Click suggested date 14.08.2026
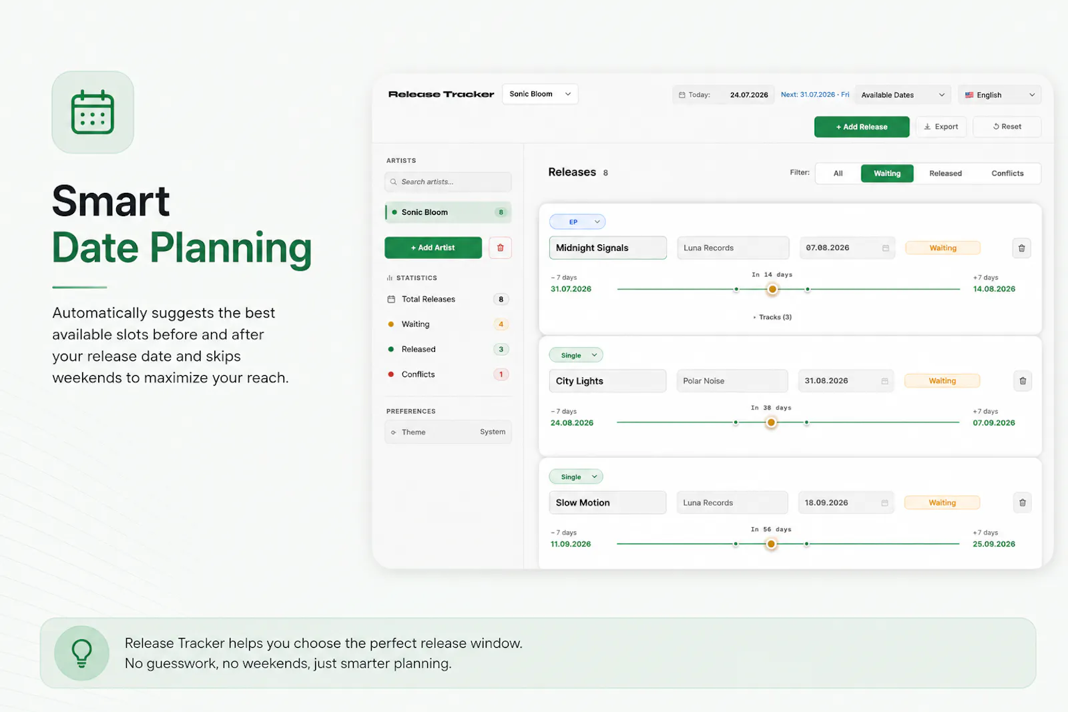 click(x=994, y=289)
